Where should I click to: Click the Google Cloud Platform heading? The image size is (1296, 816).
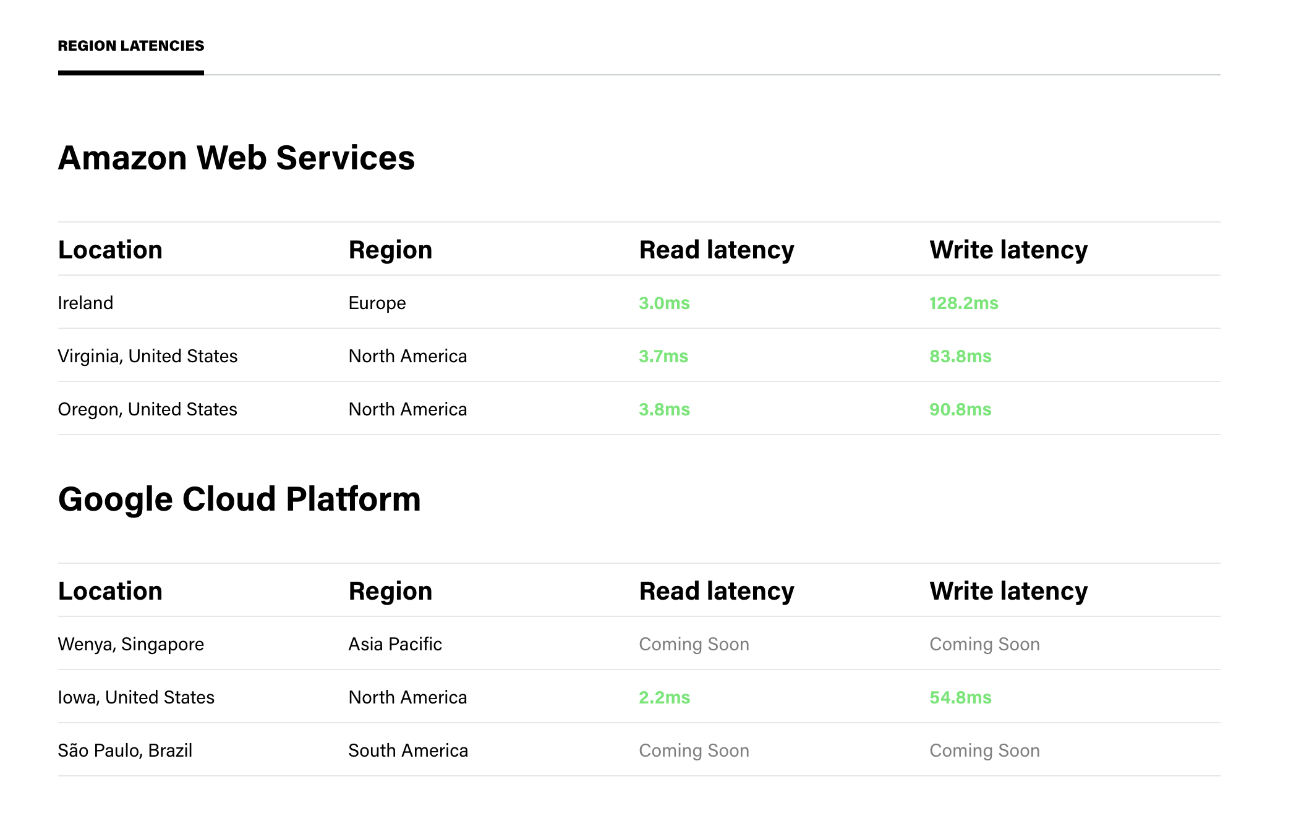tap(239, 499)
